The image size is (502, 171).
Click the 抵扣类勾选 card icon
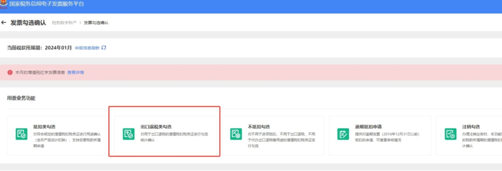tap(21, 133)
